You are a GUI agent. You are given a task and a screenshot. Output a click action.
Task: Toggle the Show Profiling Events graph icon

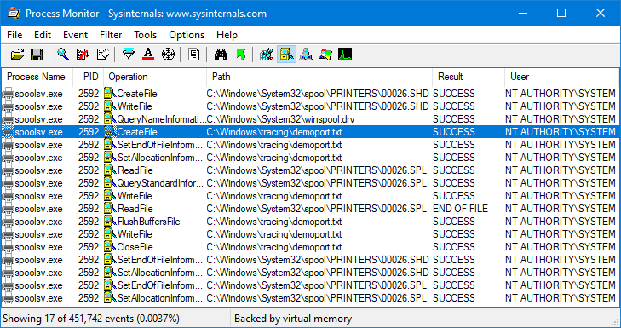point(345,55)
